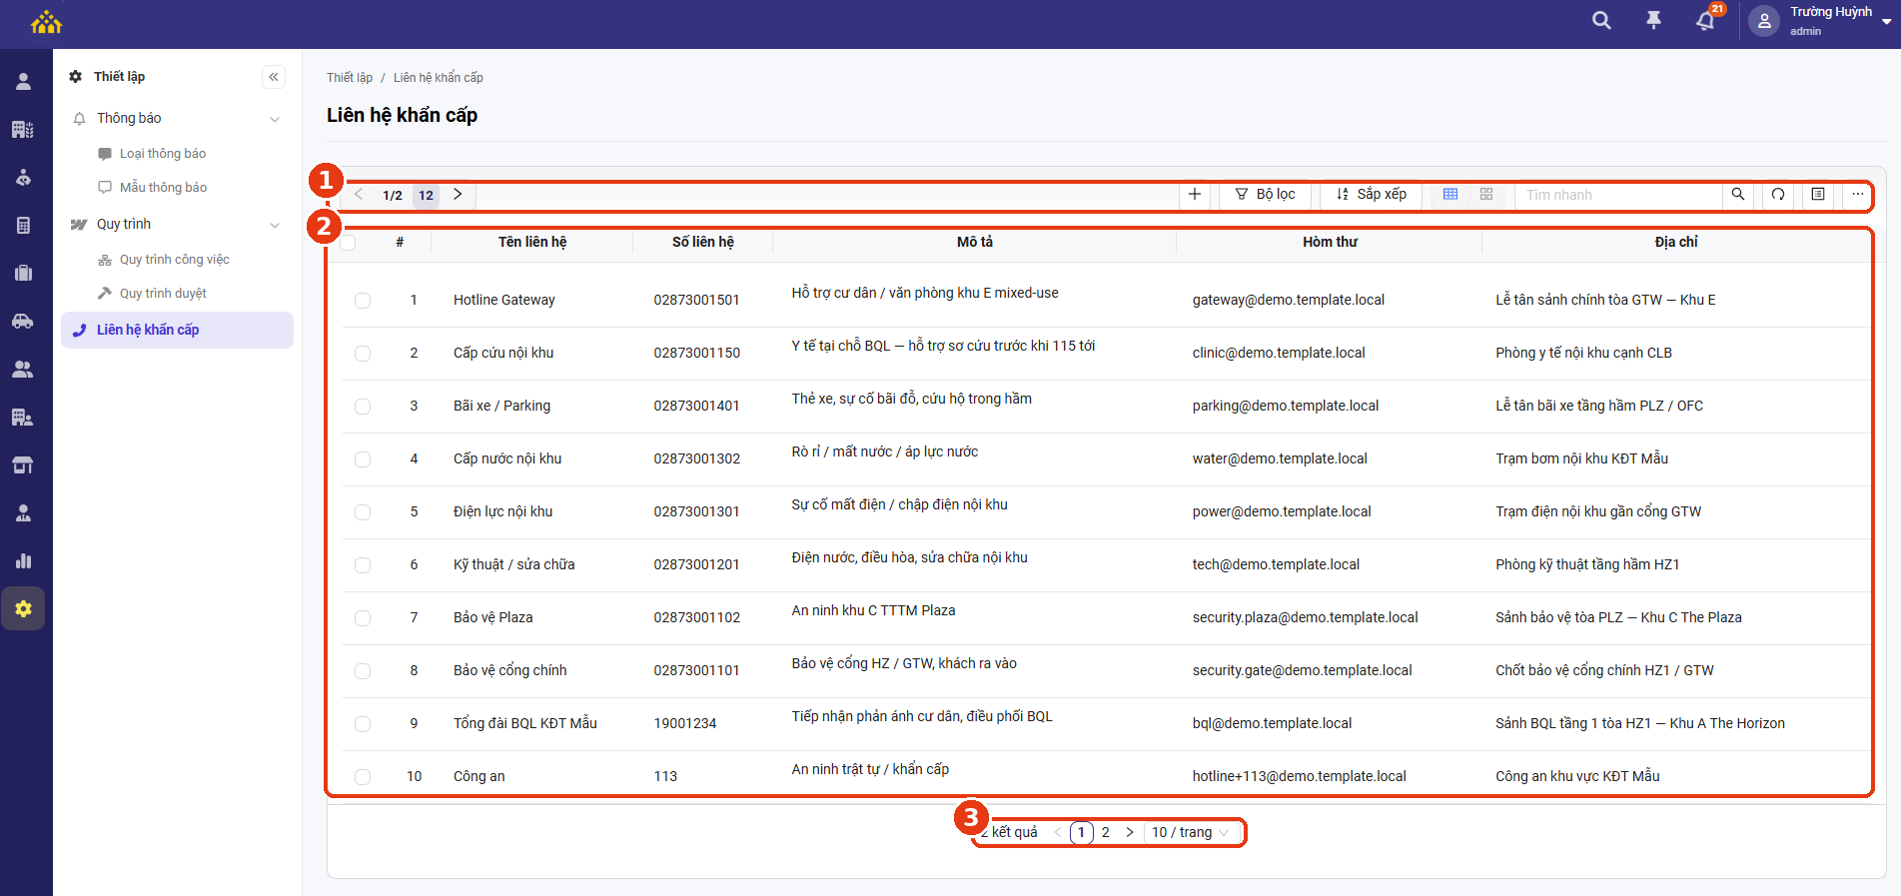Open the car icon in left rail

(23, 321)
